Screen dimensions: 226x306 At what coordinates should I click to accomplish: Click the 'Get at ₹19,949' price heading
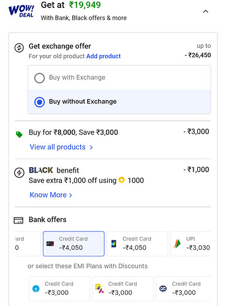(71, 5)
